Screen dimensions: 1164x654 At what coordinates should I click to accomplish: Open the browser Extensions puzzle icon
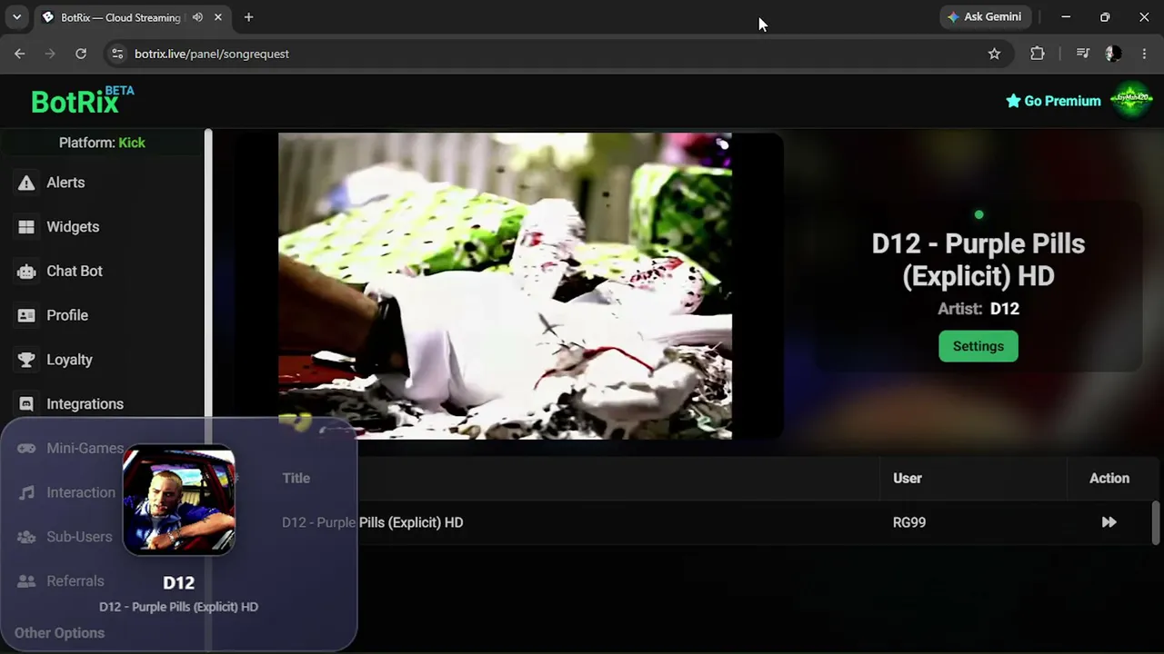click(x=1038, y=54)
